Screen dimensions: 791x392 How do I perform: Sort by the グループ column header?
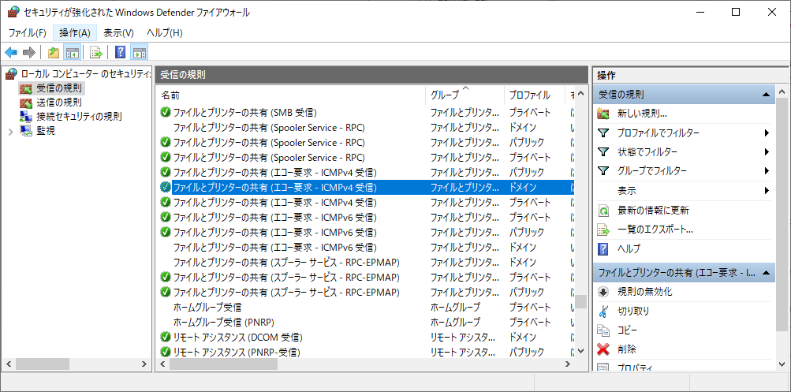pyautogui.click(x=465, y=95)
